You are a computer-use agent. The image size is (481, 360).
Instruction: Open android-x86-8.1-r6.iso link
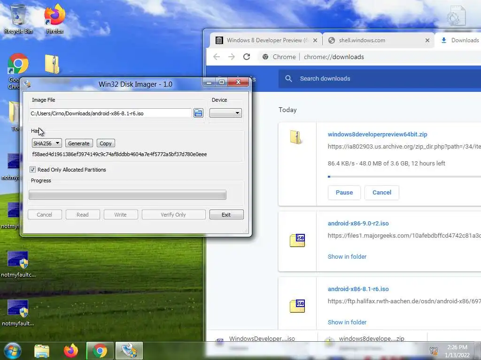[x=358, y=289]
